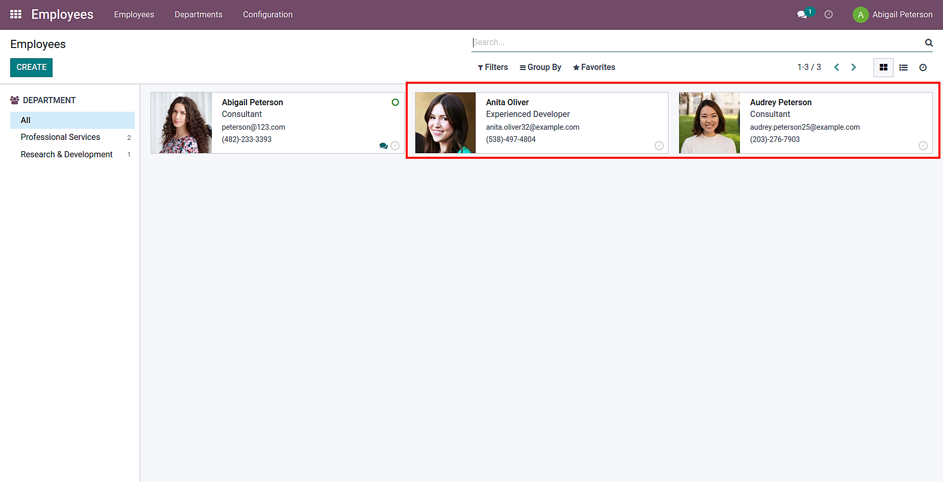
Task: Click email anita.oliver32@example.com
Action: pos(533,127)
